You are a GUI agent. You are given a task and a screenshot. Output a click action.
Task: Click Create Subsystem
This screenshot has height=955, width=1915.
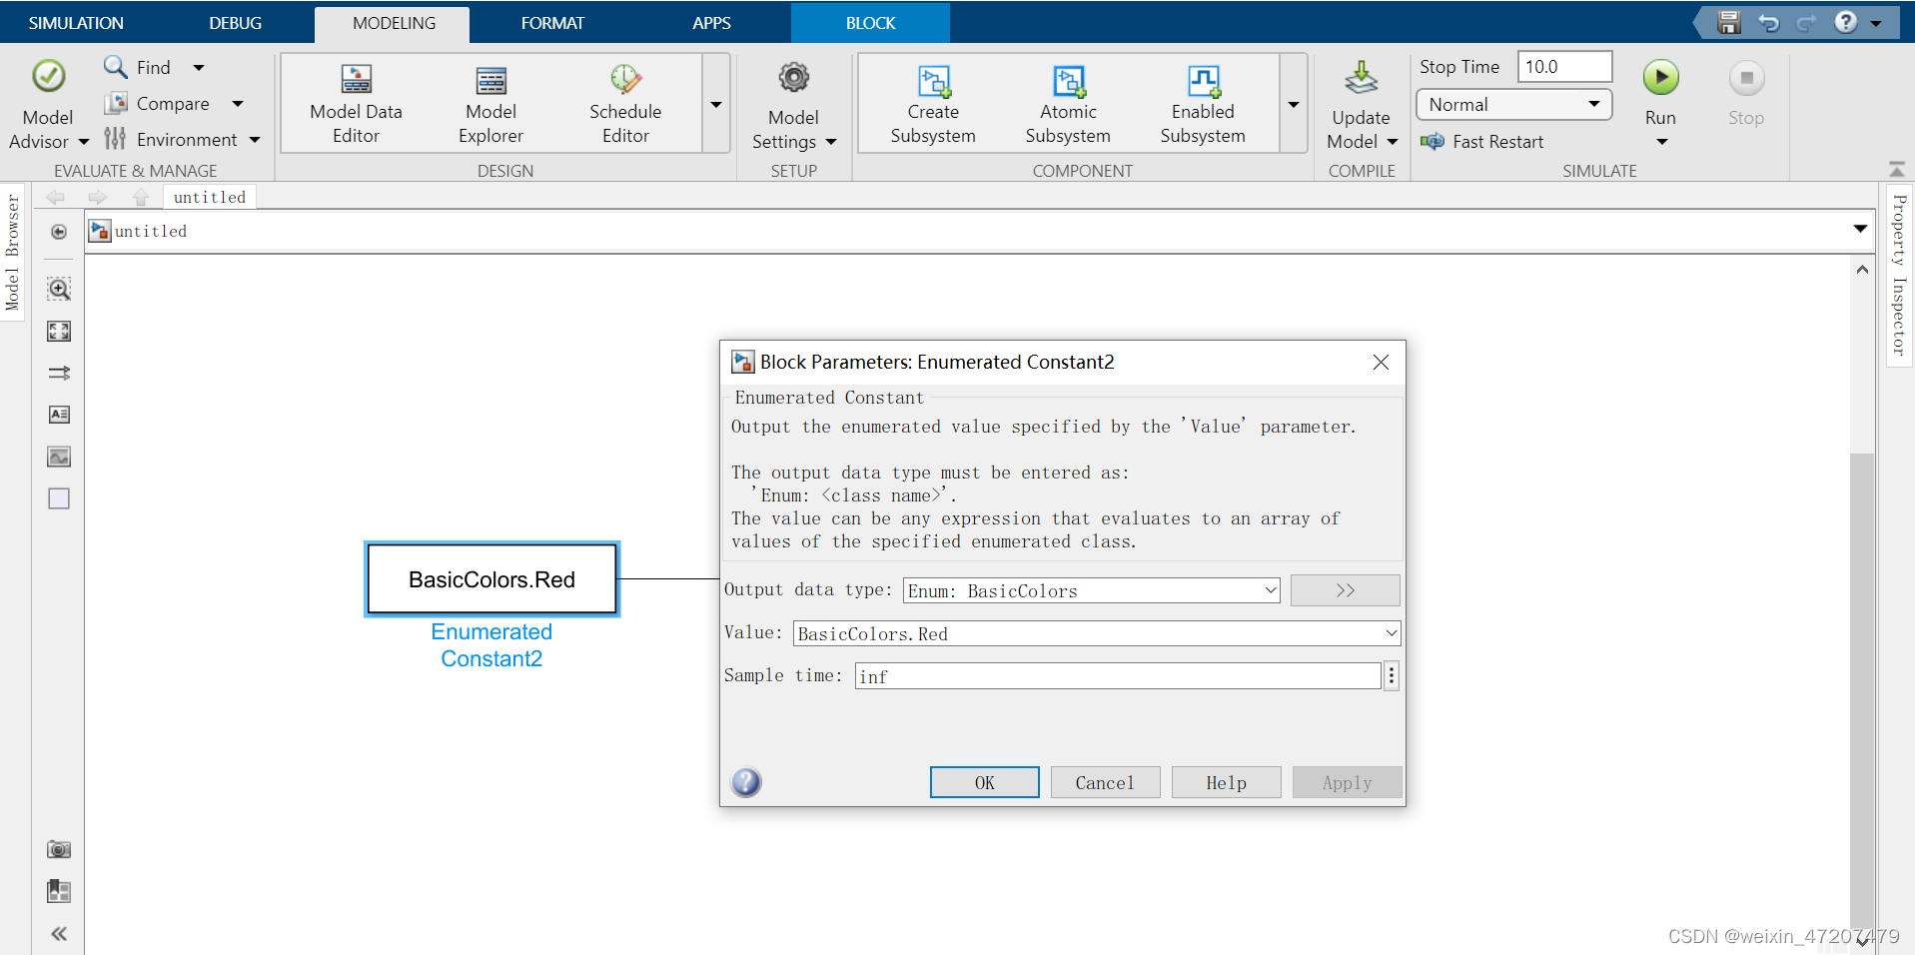coord(933,103)
